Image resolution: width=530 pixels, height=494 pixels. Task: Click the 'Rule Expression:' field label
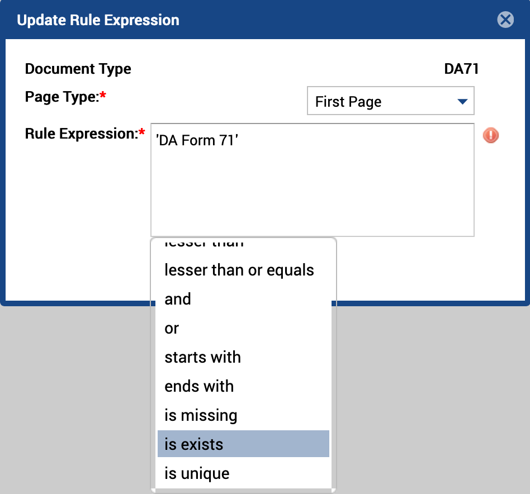coord(85,134)
